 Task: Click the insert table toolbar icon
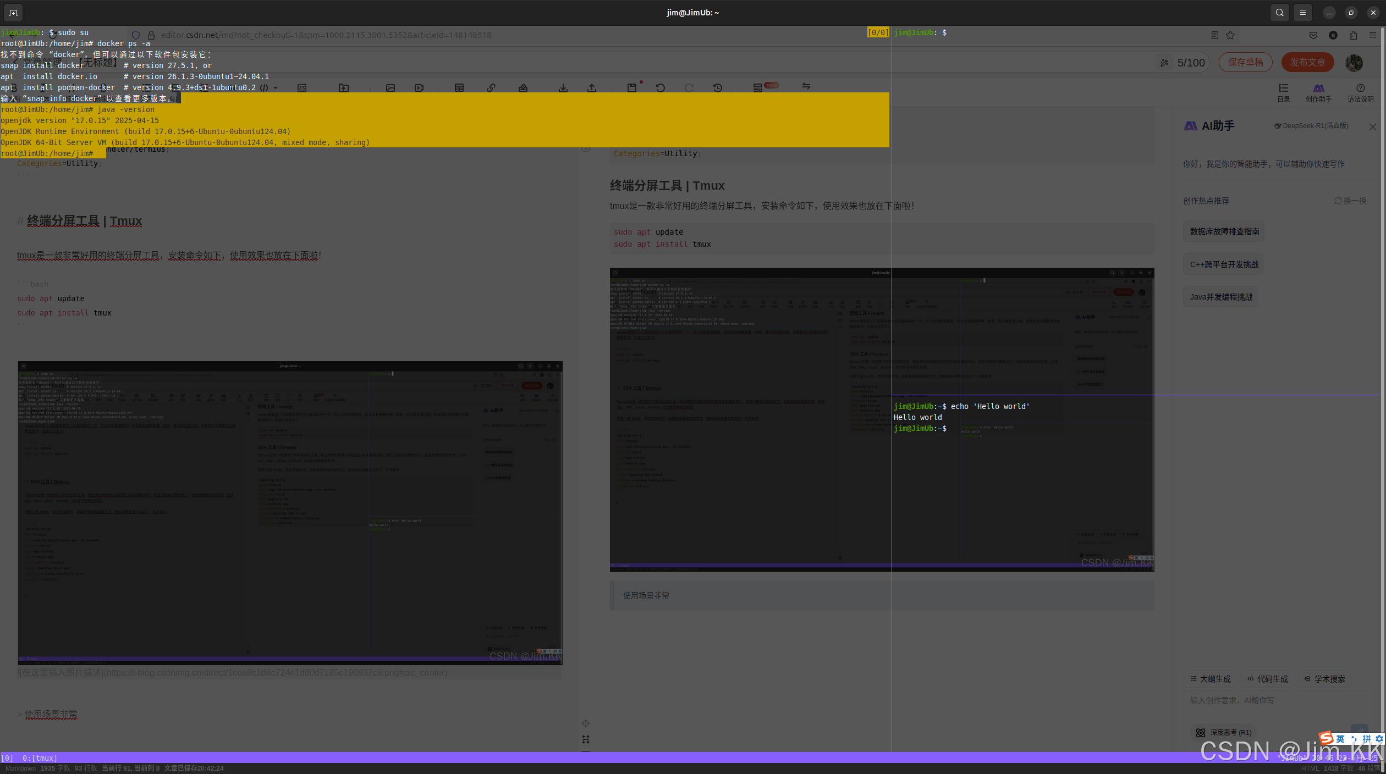pos(459,88)
